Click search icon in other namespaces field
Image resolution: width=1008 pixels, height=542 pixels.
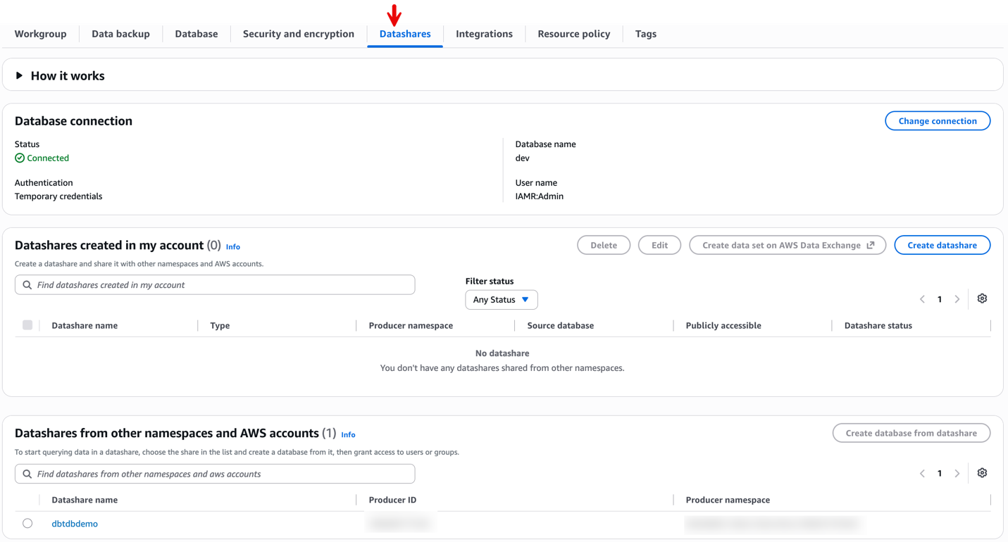(27, 474)
